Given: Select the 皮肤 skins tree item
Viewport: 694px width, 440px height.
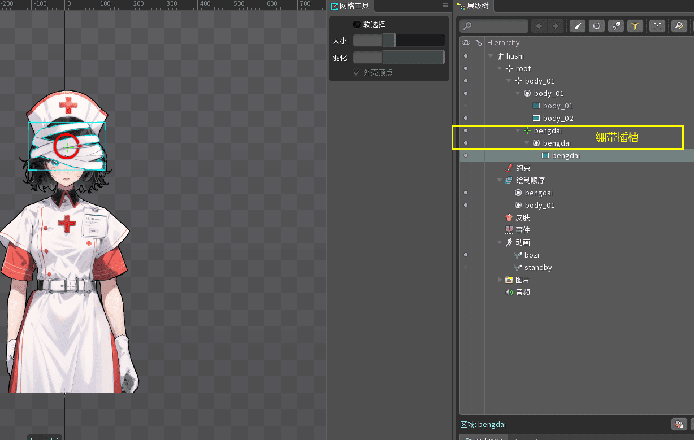Looking at the screenshot, I should tap(522, 218).
